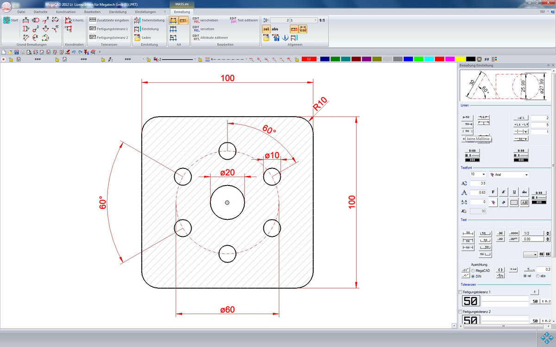The width and height of the screenshot is (556, 347).
Task: Click the blue info icon in Allgemein
Action: [285, 38]
